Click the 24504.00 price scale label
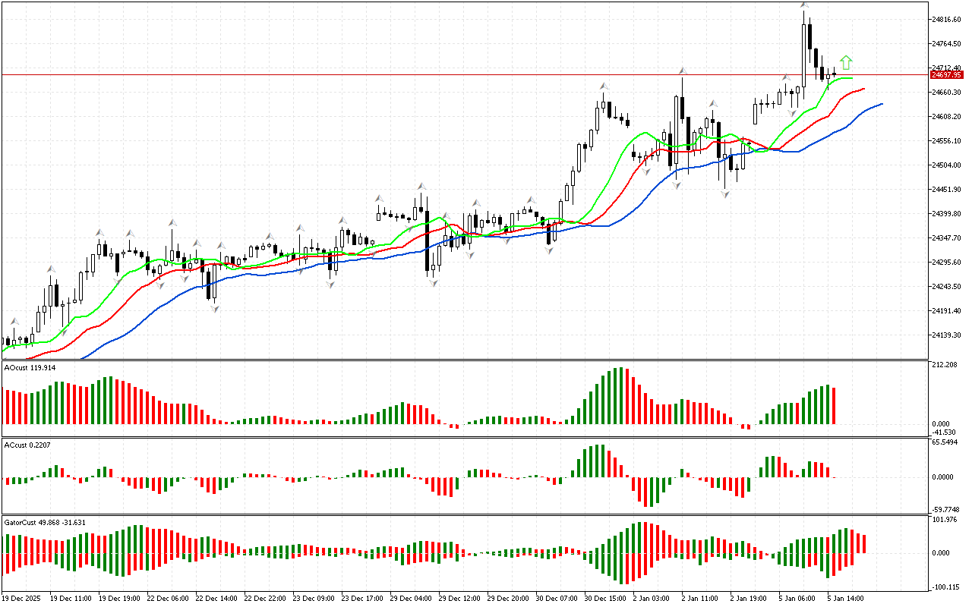Viewport: 972px width, 607px height. (x=946, y=165)
